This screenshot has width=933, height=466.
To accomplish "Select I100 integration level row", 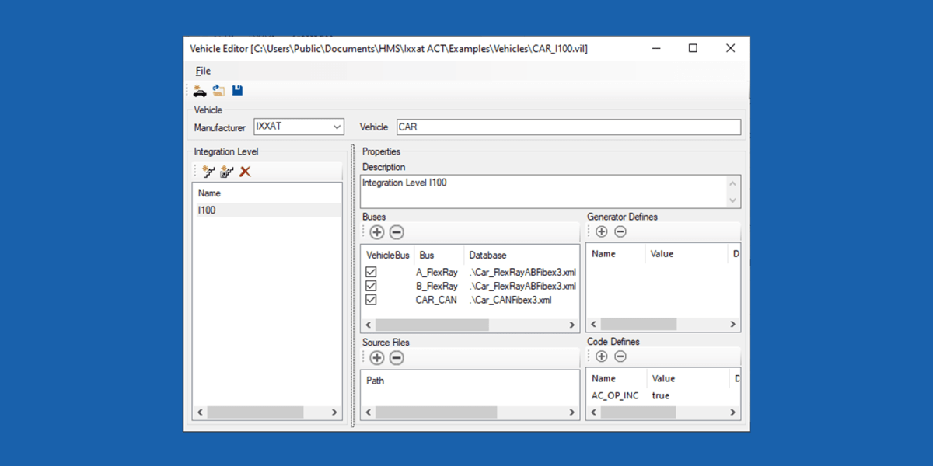I will [267, 210].
